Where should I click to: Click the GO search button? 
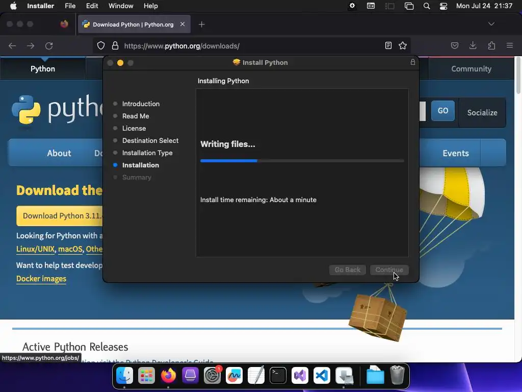coord(443,111)
